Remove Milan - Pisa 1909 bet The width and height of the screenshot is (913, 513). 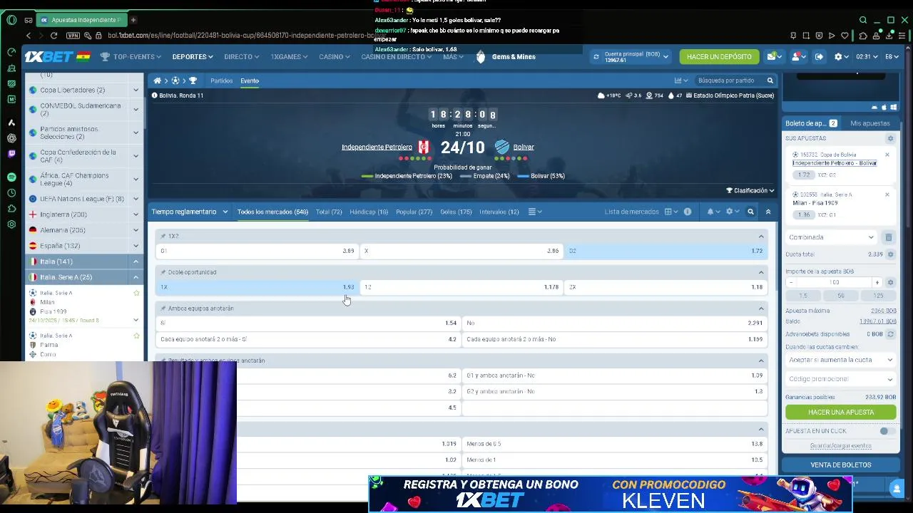[887, 195]
